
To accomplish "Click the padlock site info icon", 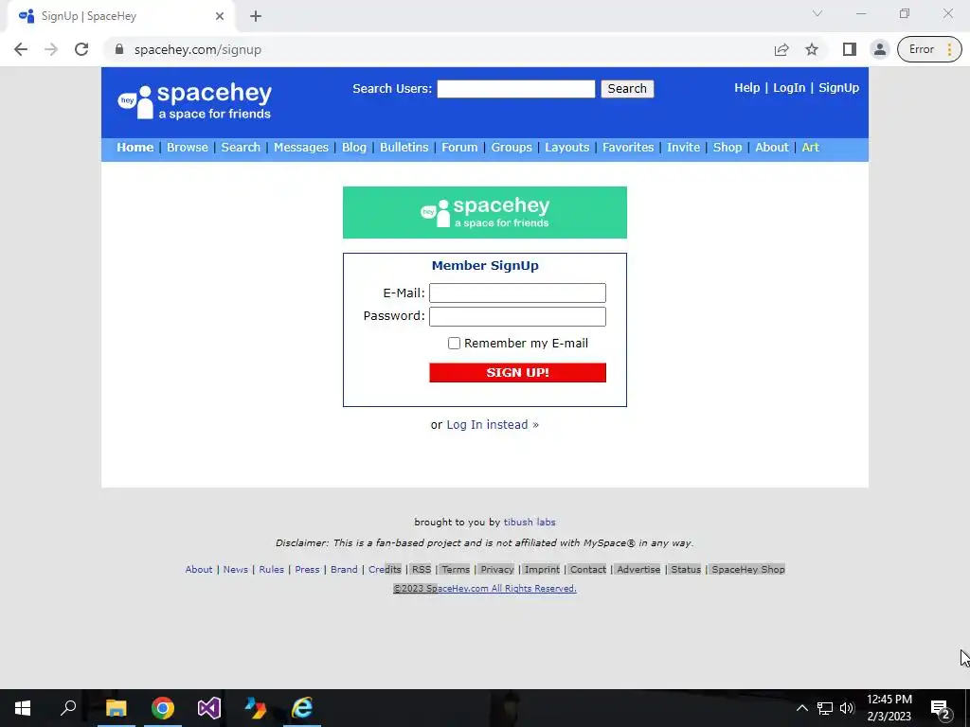I will pos(119,49).
